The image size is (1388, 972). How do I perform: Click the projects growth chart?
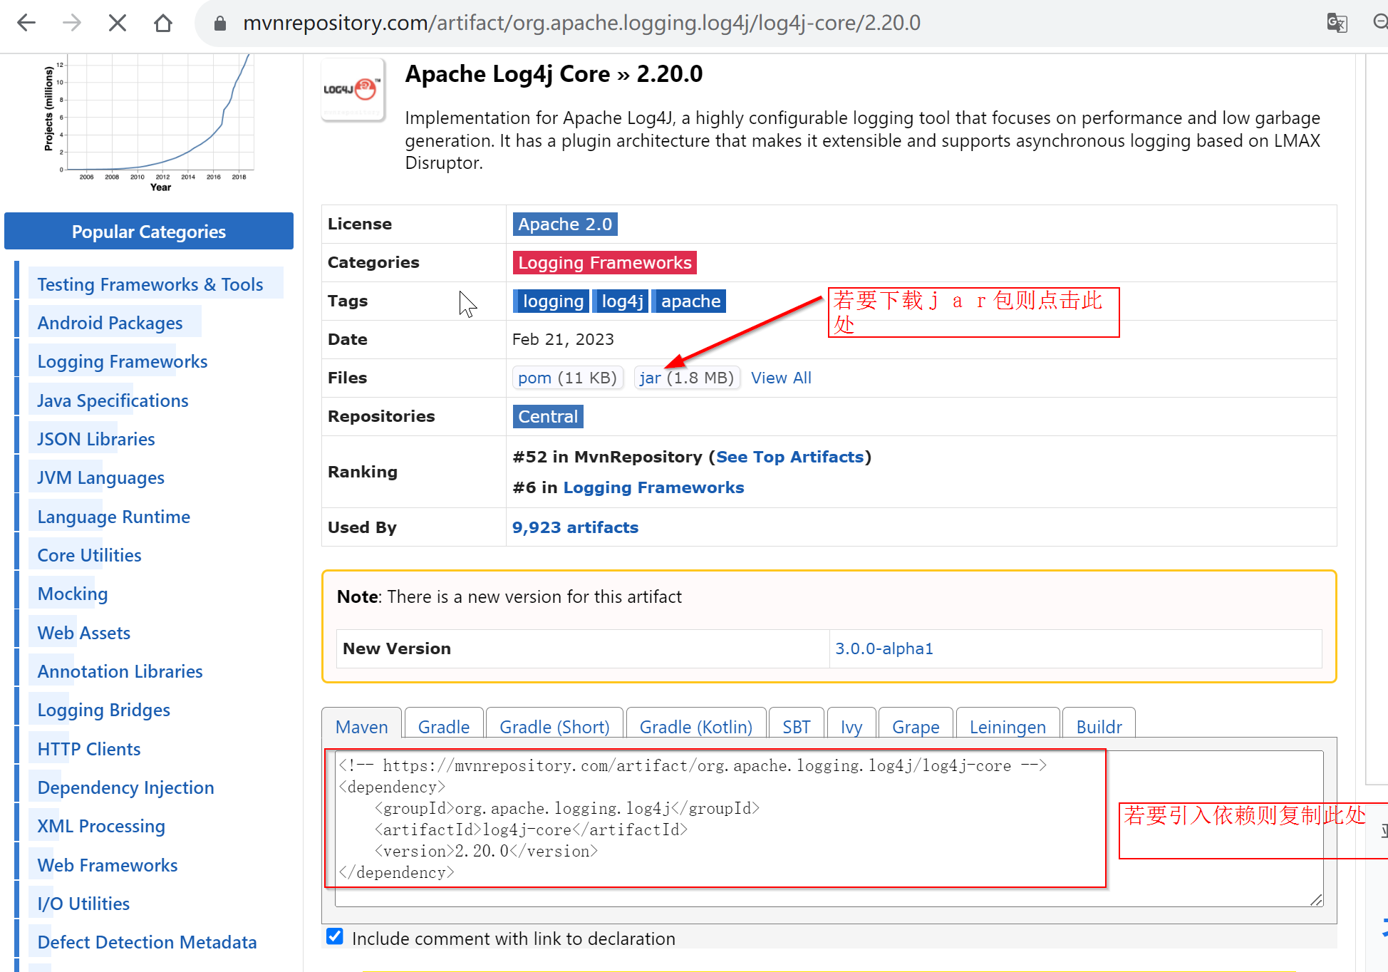point(150,123)
